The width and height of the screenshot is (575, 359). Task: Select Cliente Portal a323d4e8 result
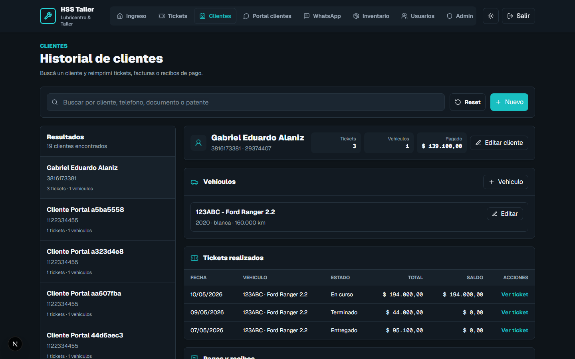click(108, 261)
